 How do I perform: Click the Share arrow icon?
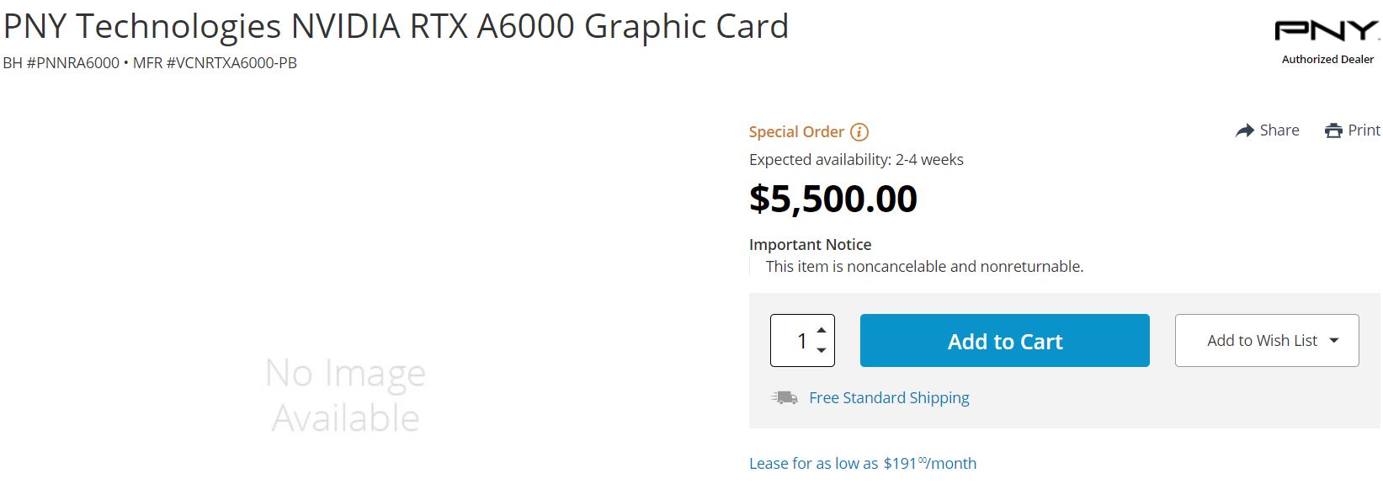[1245, 130]
